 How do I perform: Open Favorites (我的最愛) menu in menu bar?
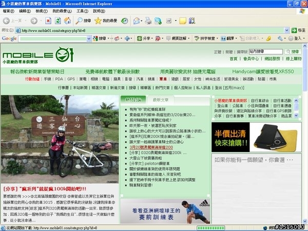coord(62,11)
